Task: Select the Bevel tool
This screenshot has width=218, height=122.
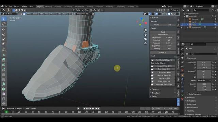Action: coord(4,69)
